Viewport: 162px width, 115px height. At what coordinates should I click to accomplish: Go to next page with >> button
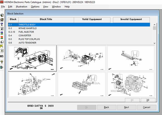point(148,100)
